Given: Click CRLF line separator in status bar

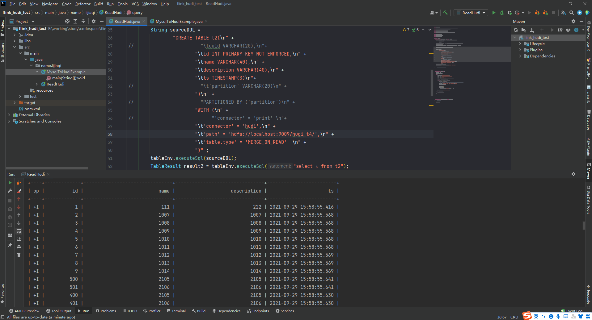Looking at the screenshot, I should coord(515,317).
